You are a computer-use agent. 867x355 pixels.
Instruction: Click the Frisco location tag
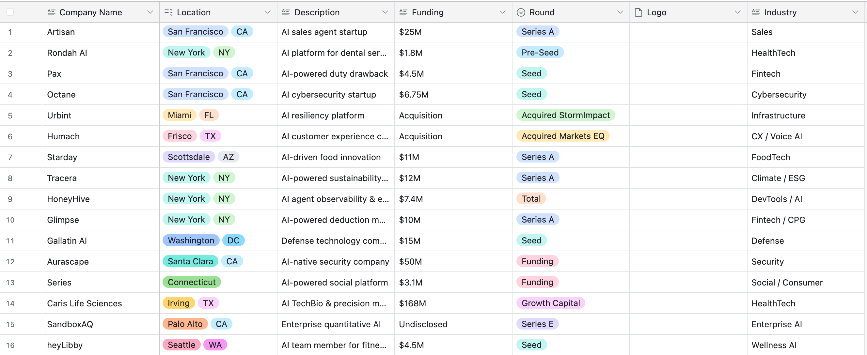(180, 136)
